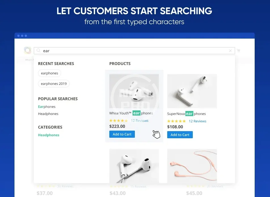
Task: Clear the search field with X
Action: coord(230,51)
